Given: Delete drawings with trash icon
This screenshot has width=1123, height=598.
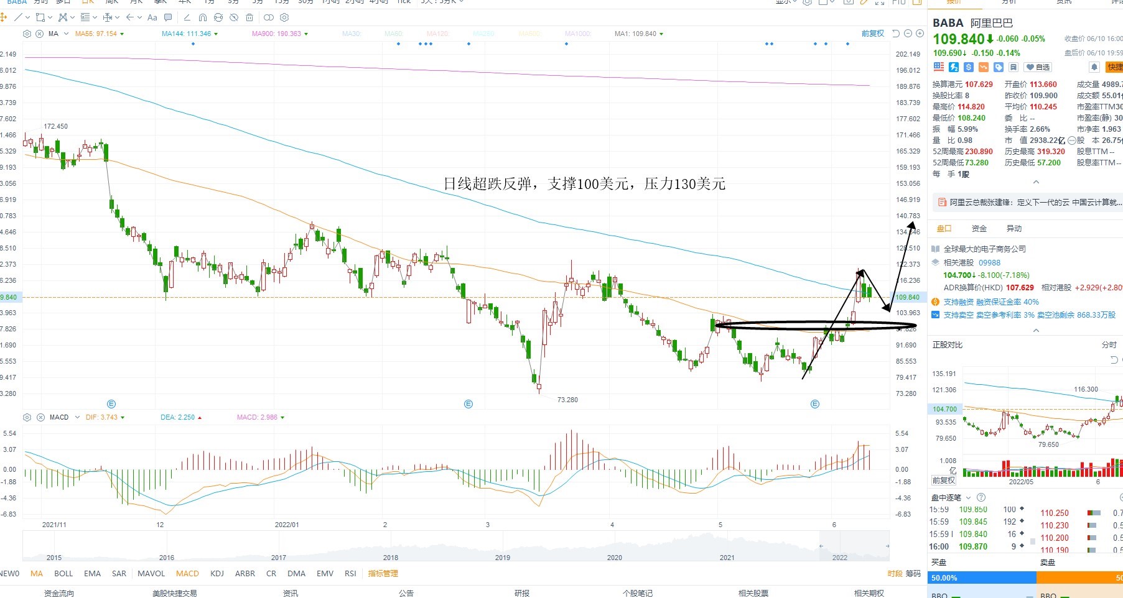Looking at the screenshot, I should [249, 17].
